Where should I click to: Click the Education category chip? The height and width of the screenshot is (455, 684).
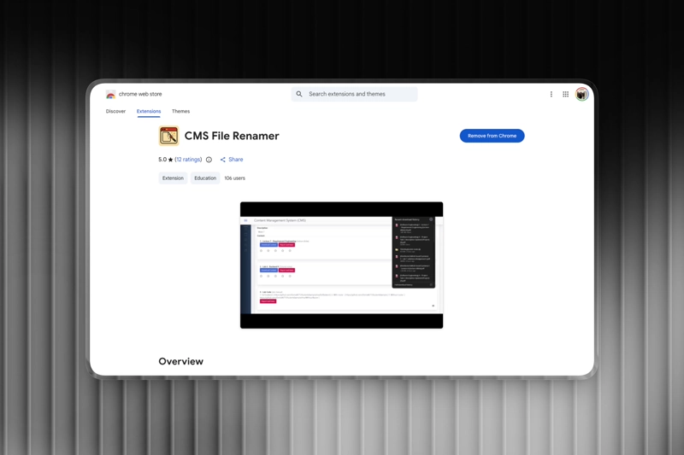205,178
